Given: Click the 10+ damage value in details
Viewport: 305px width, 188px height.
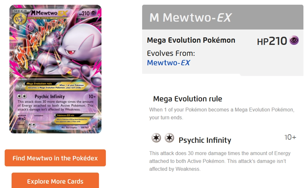Looking at the screenshot, I should tap(290, 137).
